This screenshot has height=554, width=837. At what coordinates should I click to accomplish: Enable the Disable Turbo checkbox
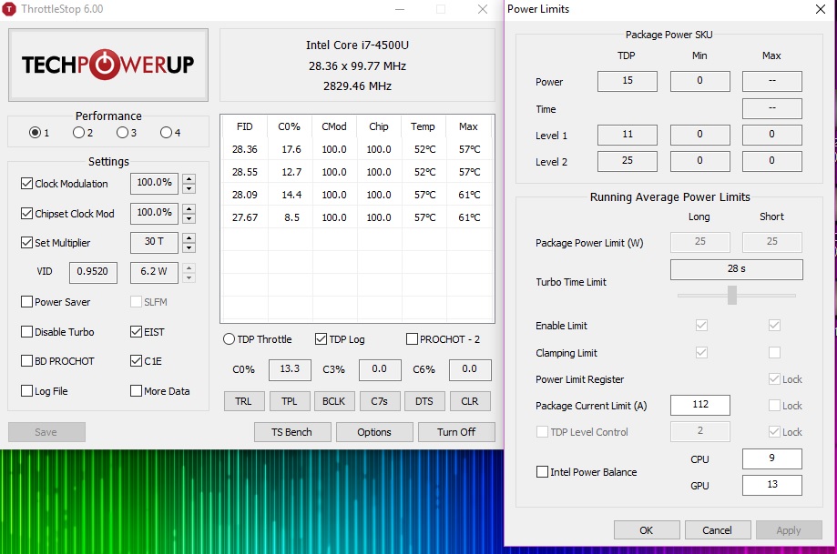pyautogui.click(x=26, y=332)
